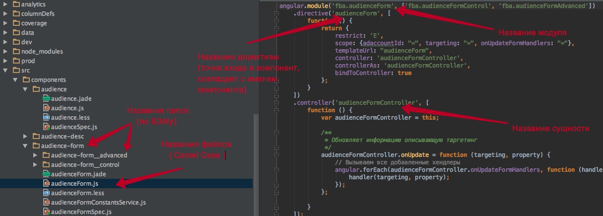Select audienceFormSpec.js in the tree
Screen dimensions: 603x216
(x=81, y=212)
